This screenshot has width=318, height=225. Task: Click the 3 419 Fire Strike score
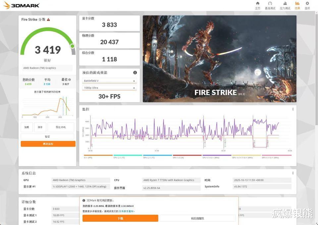pos(48,50)
